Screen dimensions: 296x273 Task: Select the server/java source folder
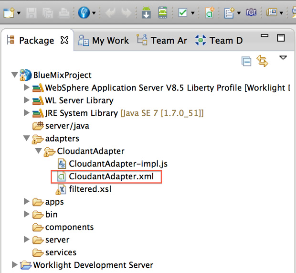coord(67,126)
